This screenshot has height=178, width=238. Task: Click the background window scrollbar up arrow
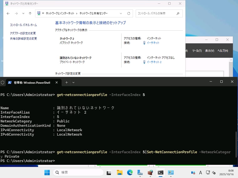231,60
